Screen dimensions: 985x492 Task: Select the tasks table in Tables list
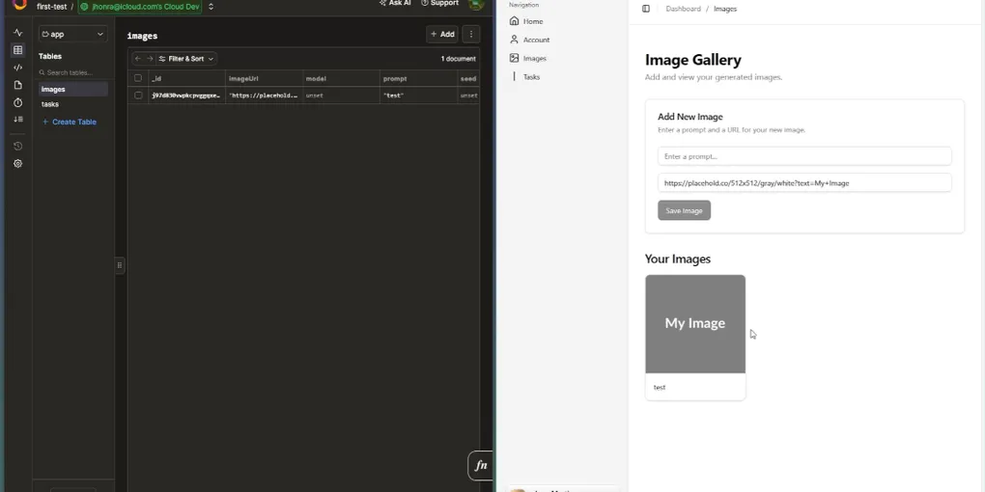click(72, 104)
